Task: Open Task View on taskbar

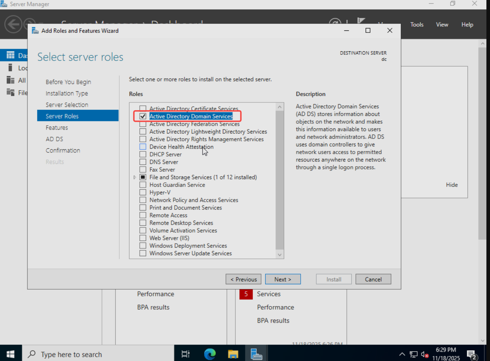Action: (186, 354)
